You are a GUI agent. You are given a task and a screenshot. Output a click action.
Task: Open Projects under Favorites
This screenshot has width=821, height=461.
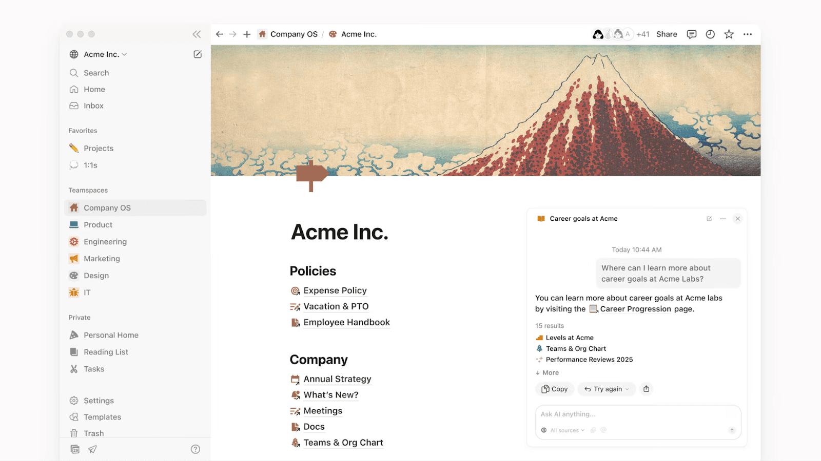point(135,148)
